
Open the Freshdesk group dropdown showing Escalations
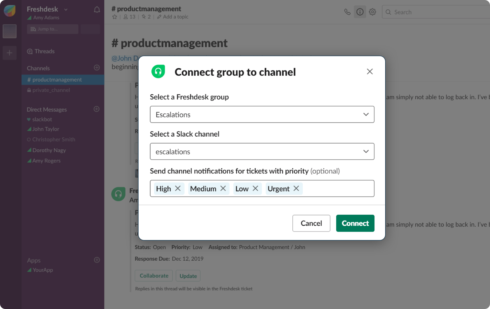click(262, 114)
